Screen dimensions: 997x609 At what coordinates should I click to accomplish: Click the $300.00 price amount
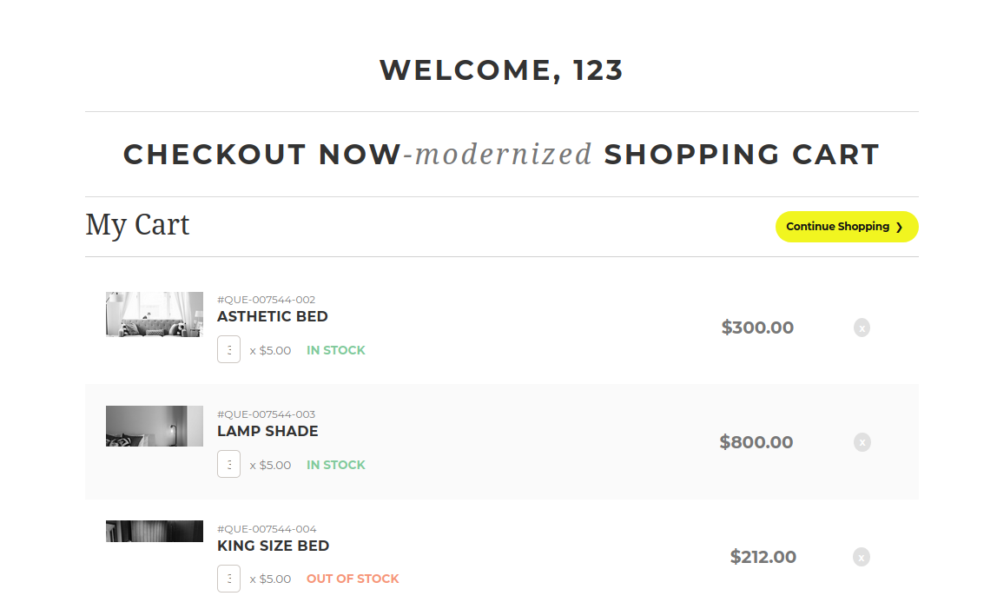pyautogui.click(x=757, y=328)
